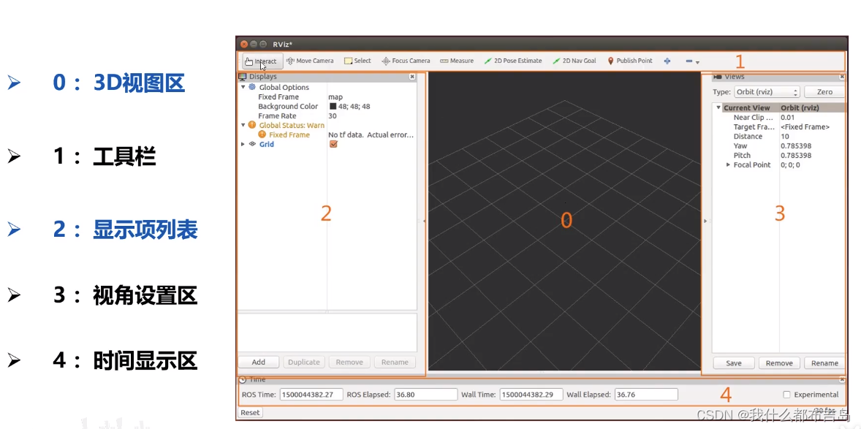The width and height of the screenshot is (861, 429).
Task: Click the Target Frame value <Fixed Frame>
Action: [x=805, y=127]
